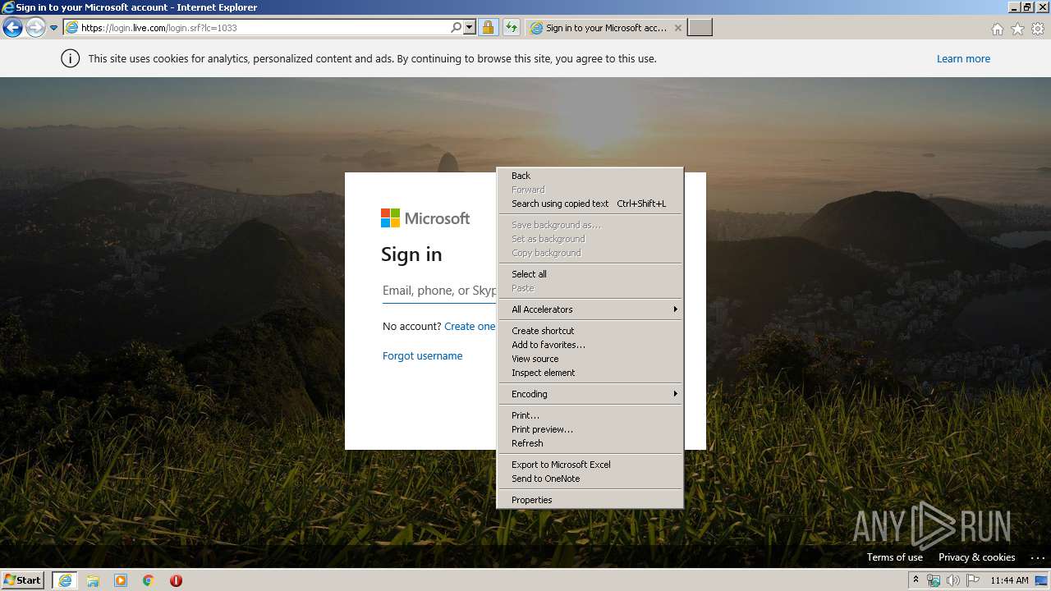Click the Email, phone, or Skype field
1051x591 pixels.
(x=439, y=291)
